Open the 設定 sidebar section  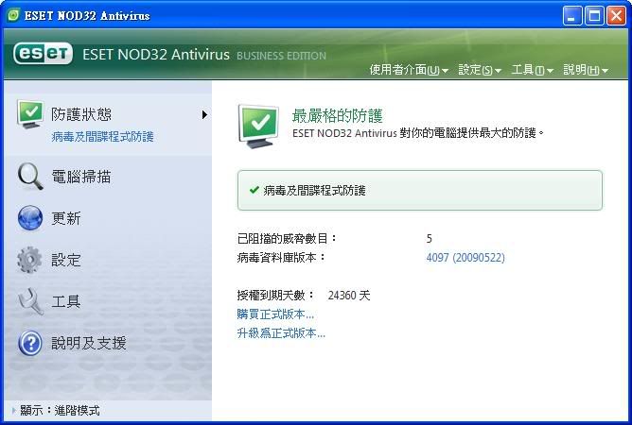[x=66, y=260]
